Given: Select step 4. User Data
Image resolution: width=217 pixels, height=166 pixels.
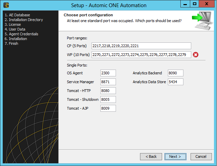Looking at the screenshot, I should point(15,29).
